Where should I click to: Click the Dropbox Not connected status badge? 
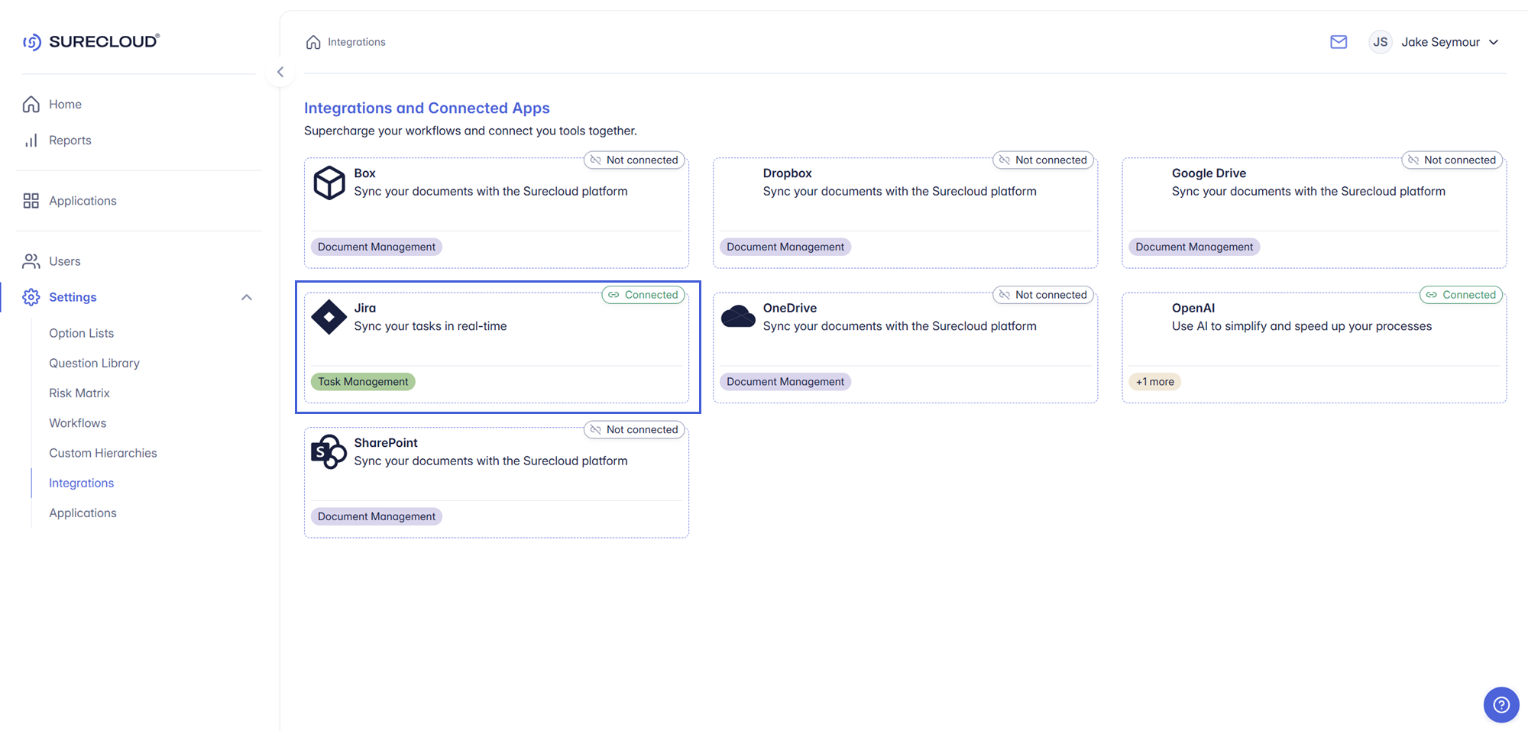1043,160
